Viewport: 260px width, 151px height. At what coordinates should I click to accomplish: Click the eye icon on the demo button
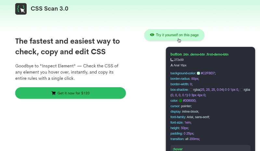point(152,35)
